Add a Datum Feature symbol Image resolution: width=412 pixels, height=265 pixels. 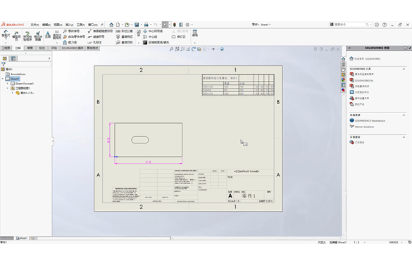pyautogui.click(x=124, y=37)
